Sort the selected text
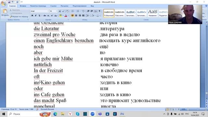Viewport: 208px width, 117px height. pyautogui.click(x=96, y=11)
